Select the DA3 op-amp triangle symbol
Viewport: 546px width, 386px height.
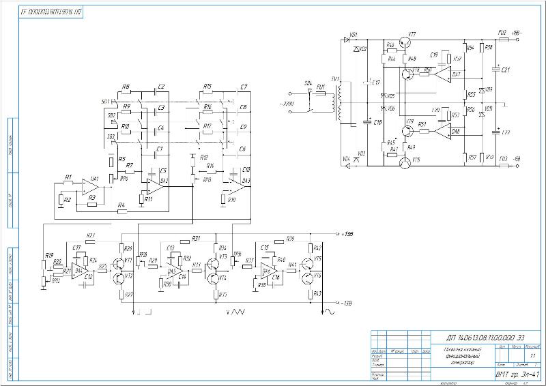click(237, 187)
